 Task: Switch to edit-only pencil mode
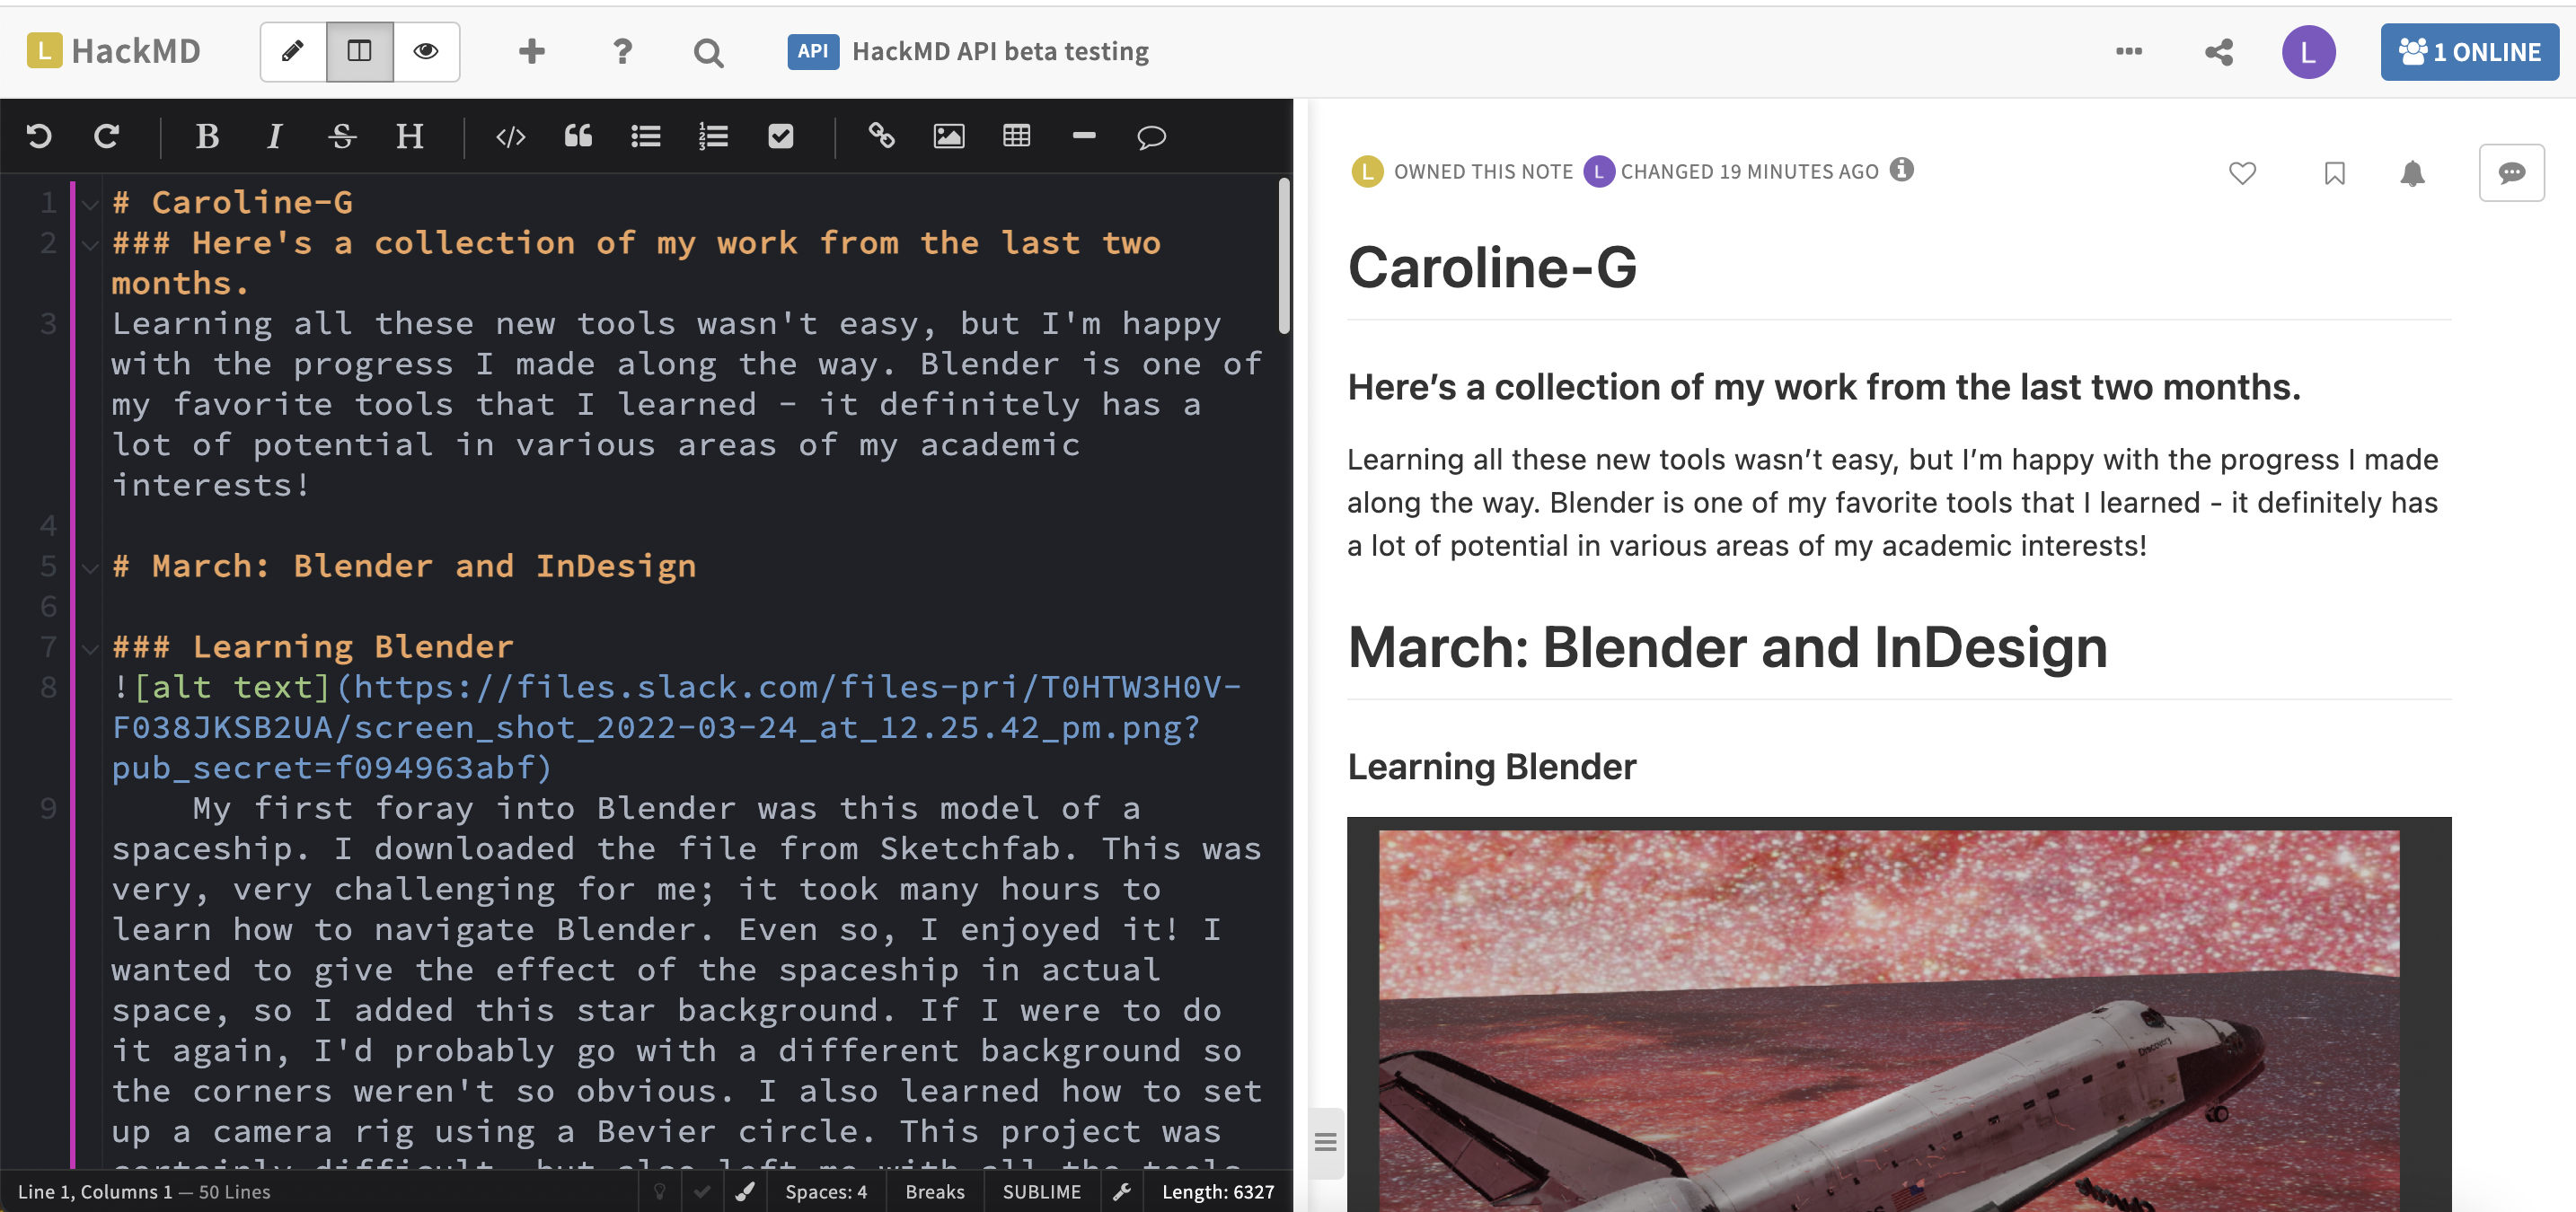click(x=293, y=52)
